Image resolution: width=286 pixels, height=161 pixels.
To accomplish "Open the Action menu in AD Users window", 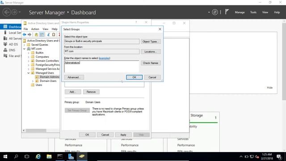I will point(35,29).
